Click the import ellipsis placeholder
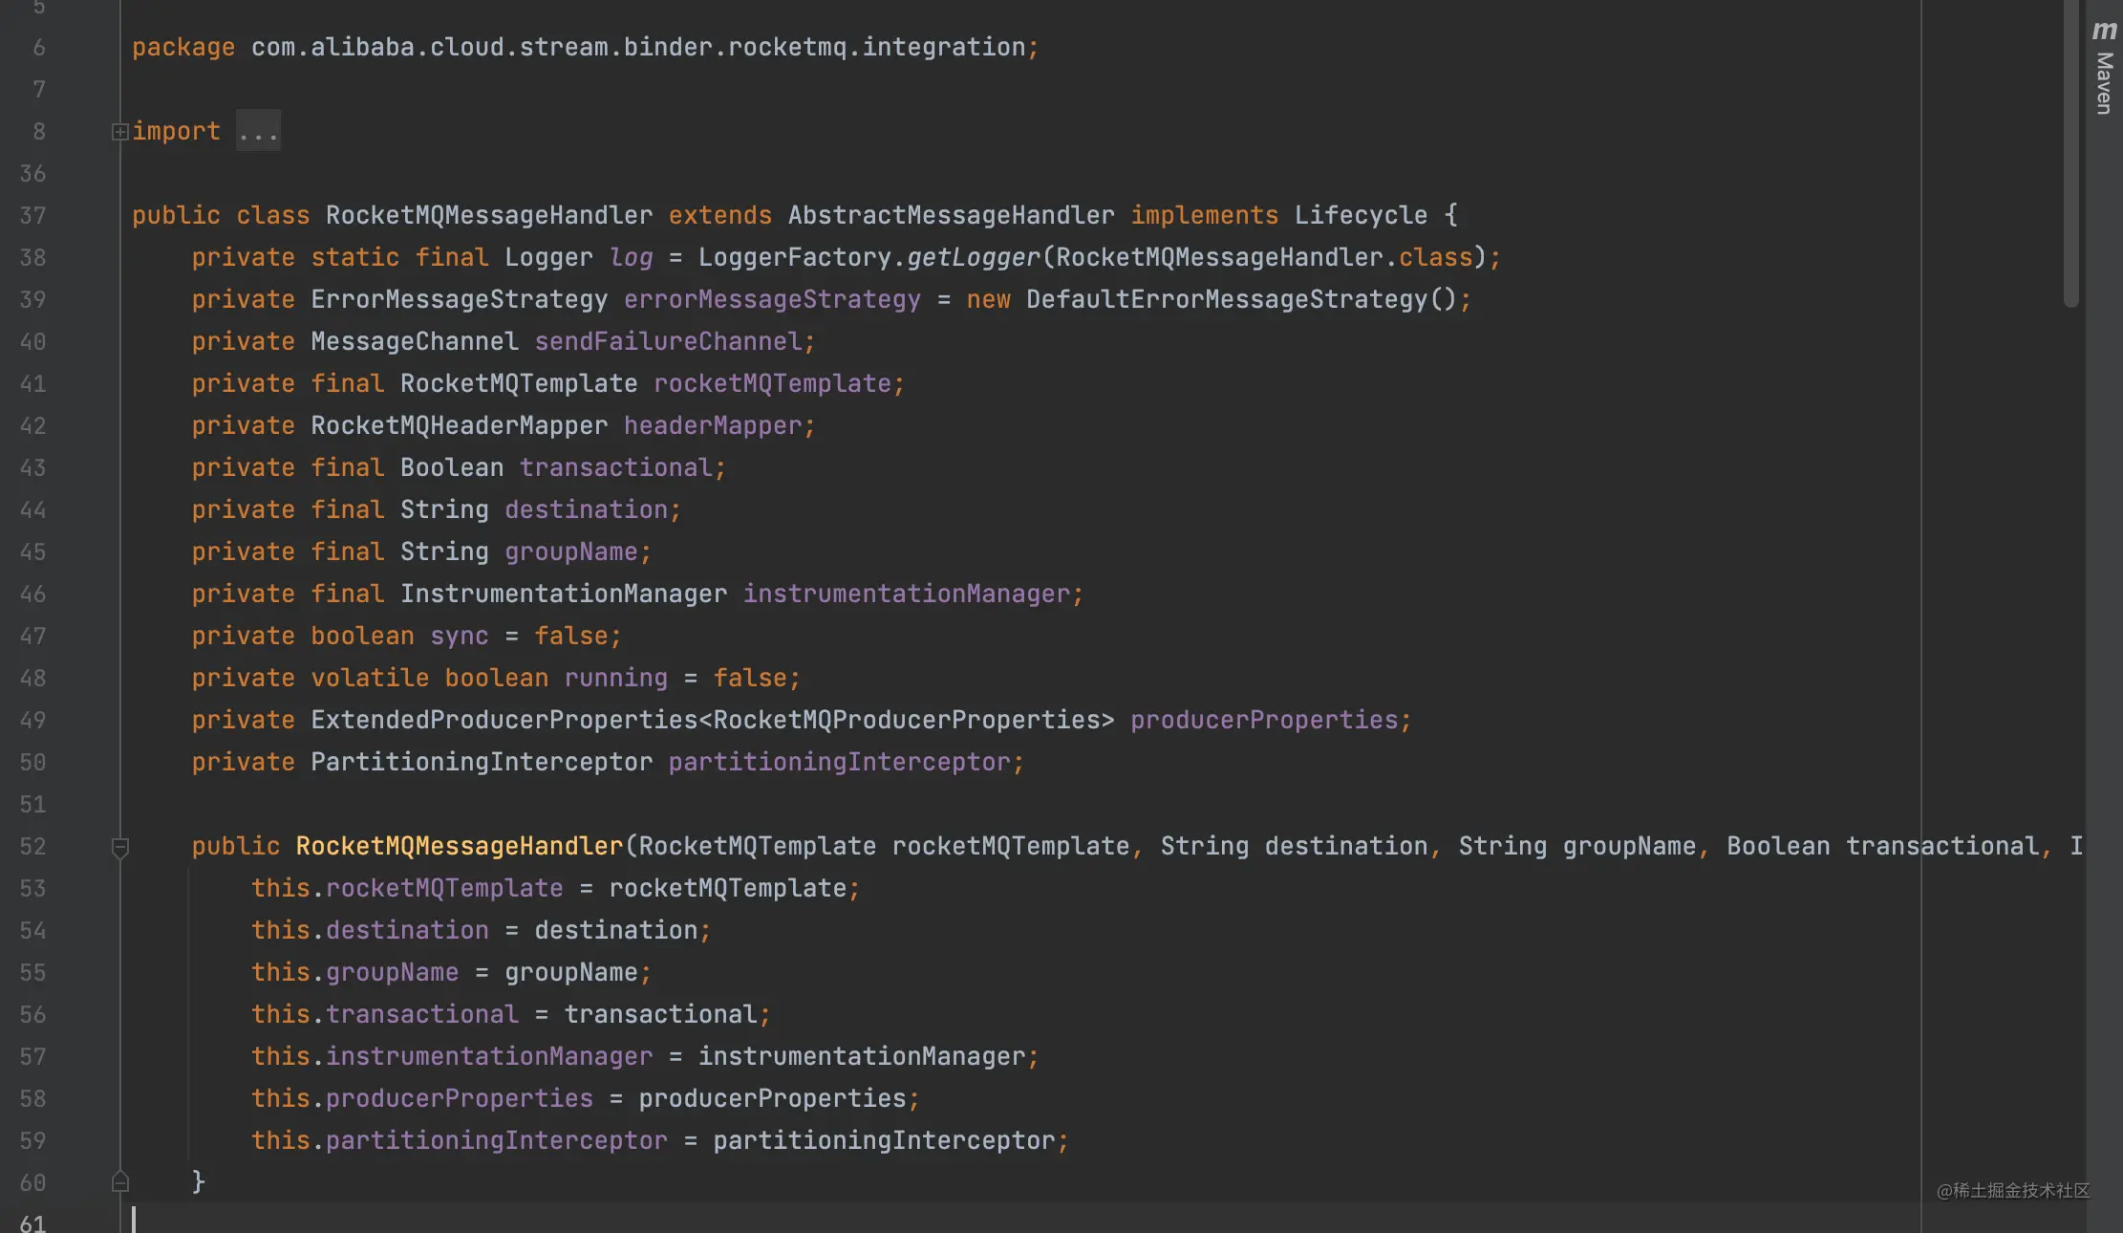This screenshot has height=1233, width=2123. (x=258, y=132)
